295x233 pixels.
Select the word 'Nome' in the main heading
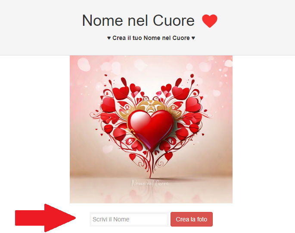(103, 21)
